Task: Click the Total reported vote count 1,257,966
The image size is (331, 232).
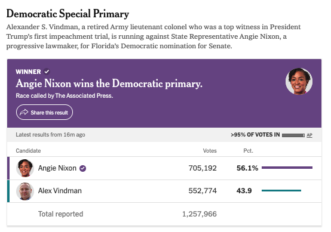Action: 200,214
